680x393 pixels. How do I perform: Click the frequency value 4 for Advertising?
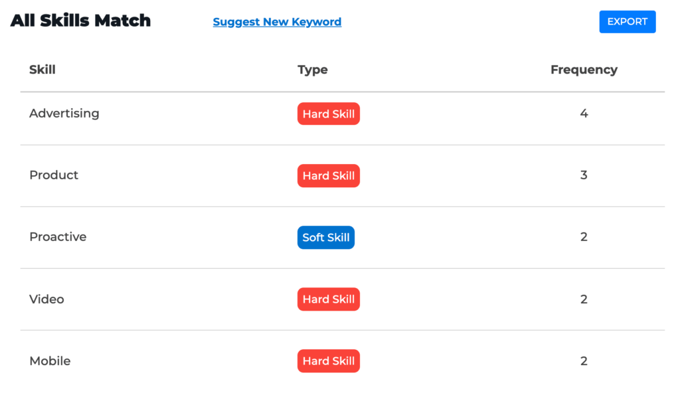(x=584, y=114)
